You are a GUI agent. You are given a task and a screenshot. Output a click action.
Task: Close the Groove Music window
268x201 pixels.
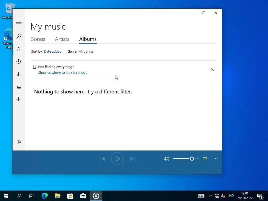[x=216, y=13]
